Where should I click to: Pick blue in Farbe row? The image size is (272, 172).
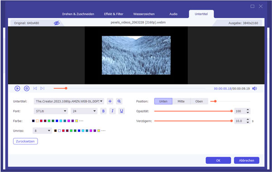tap(57, 121)
